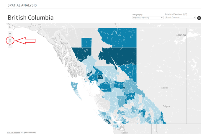Click the British Columbia page title
This screenshot has height=134, width=203.
pos(31,18)
